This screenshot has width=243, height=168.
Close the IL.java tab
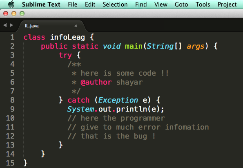(x=76, y=26)
